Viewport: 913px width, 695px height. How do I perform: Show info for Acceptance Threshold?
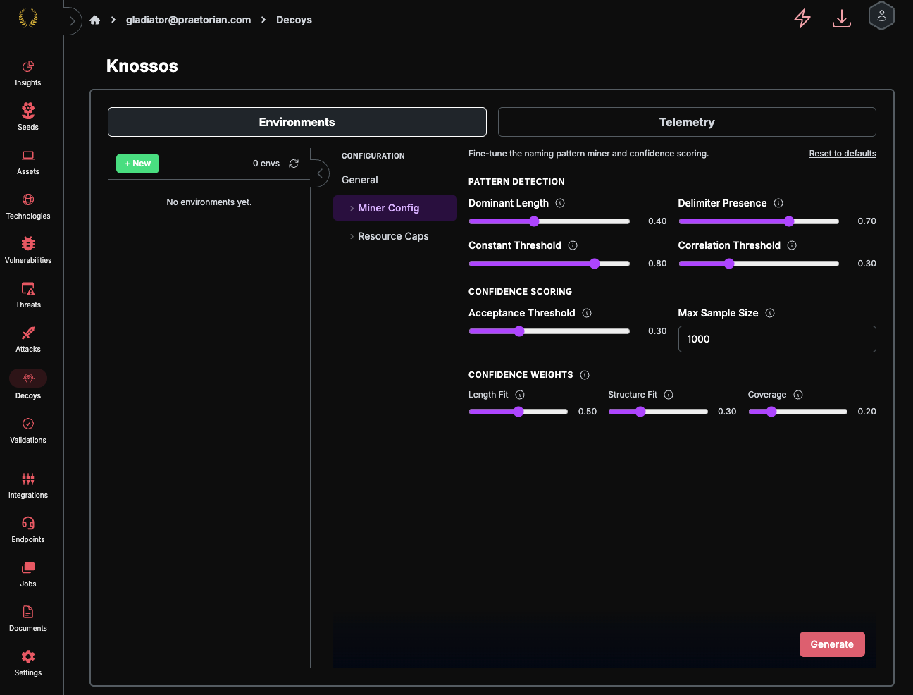point(587,313)
